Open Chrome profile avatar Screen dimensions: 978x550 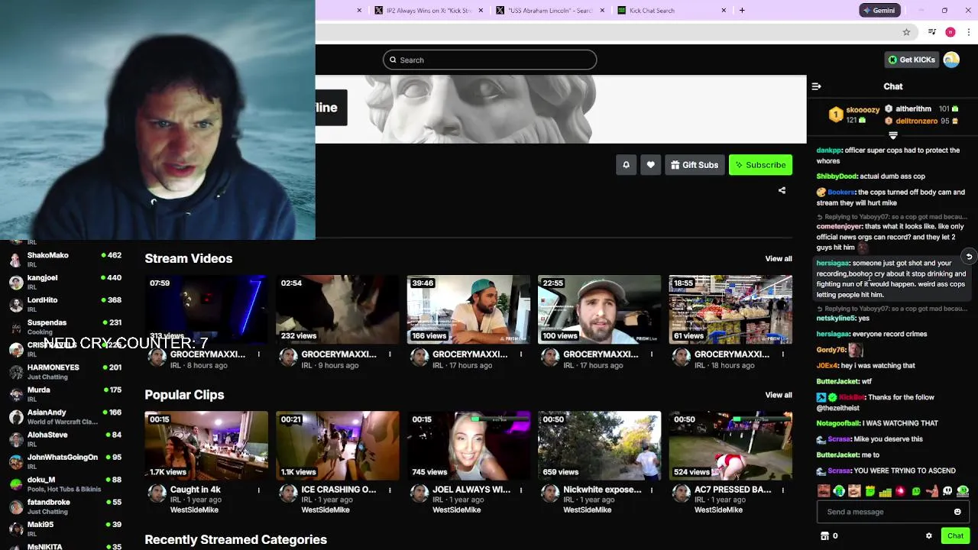click(950, 32)
